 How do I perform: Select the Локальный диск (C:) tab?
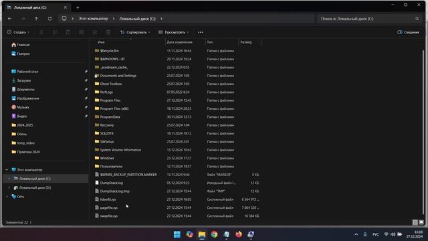(37, 7)
